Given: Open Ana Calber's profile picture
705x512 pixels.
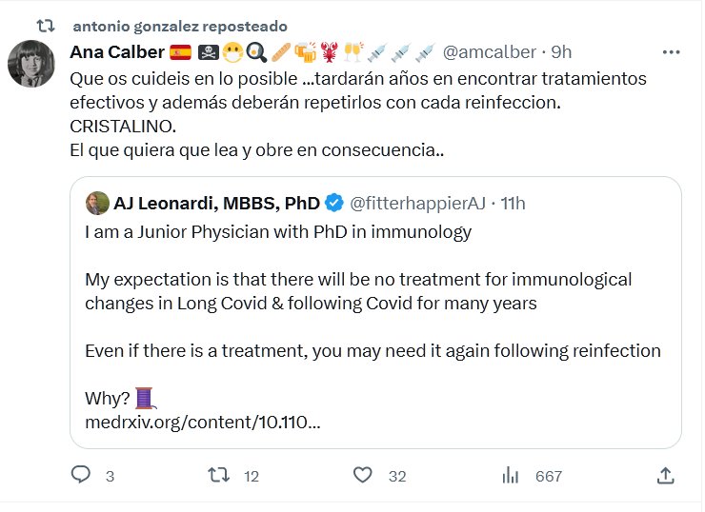Looking at the screenshot, I should point(31,64).
